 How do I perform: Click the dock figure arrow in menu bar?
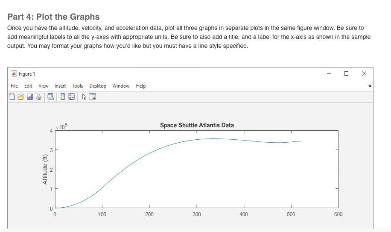click(370, 86)
